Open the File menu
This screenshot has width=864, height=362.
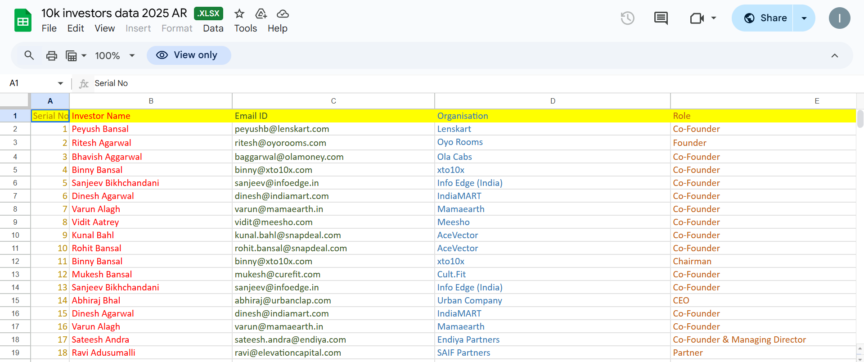pos(49,28)
